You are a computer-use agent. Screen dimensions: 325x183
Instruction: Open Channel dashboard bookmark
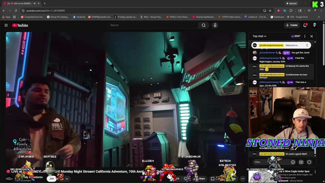(204, 17)
